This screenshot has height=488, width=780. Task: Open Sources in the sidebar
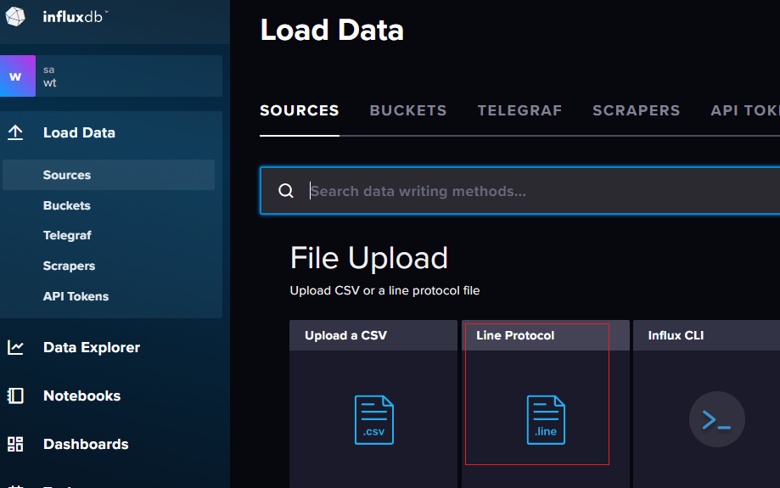[x=109, y=175]
